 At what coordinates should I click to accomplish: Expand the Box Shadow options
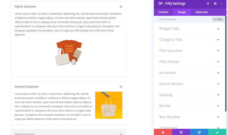[x=189, y=117]
